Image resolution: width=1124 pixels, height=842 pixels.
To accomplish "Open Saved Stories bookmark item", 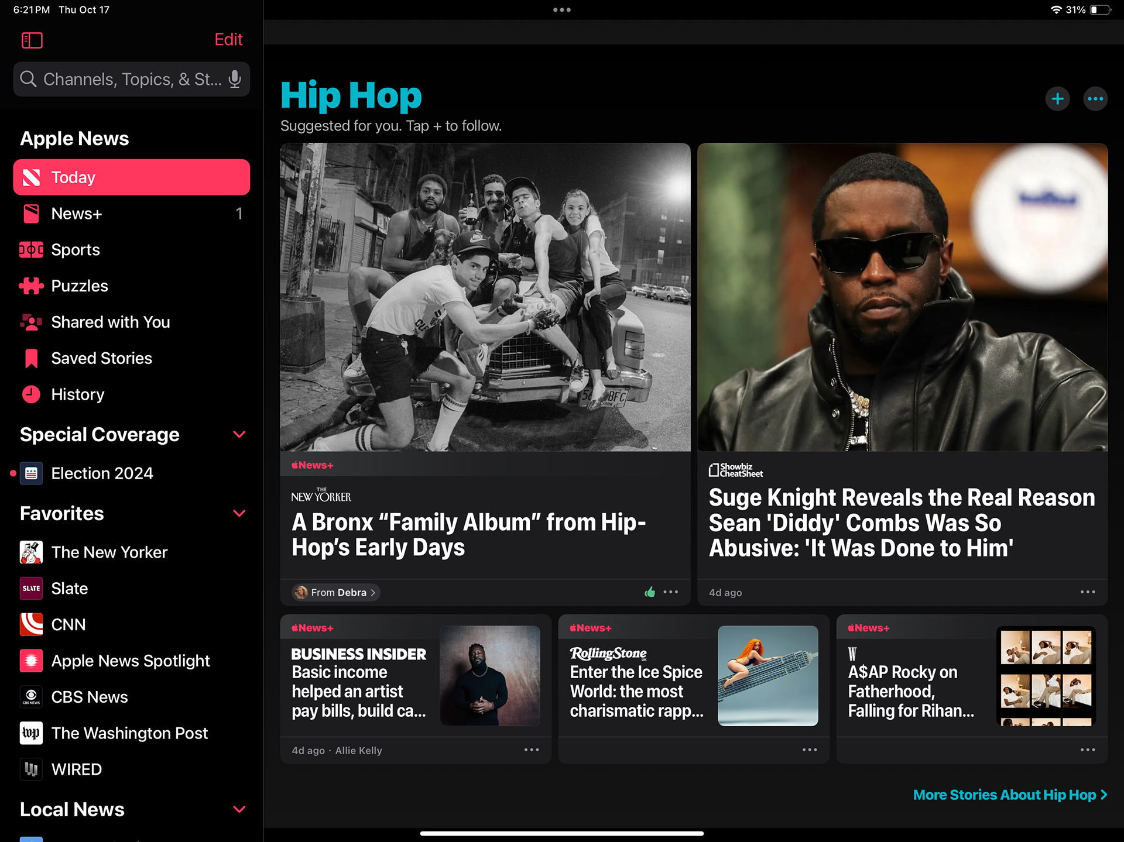I will click(101, 358).
